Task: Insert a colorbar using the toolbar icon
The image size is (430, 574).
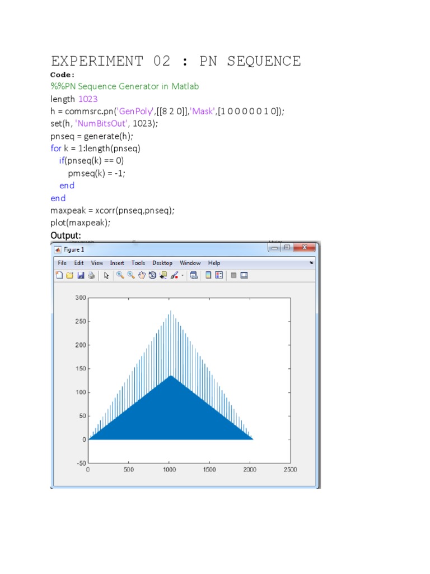Action: (208, 275)
